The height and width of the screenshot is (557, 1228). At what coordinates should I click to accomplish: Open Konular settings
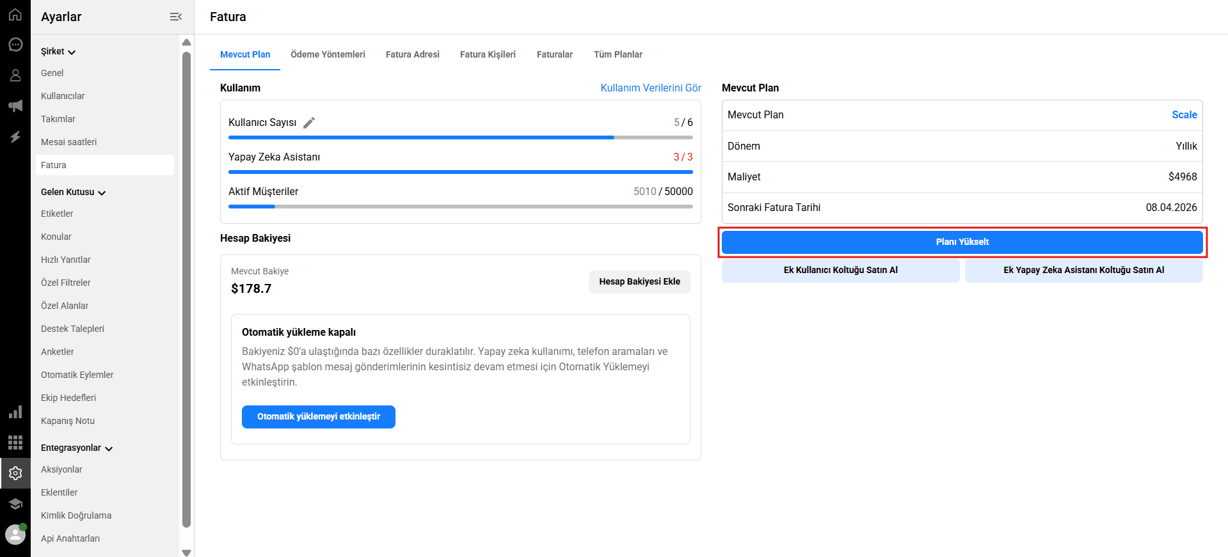pyautogui.click(x=105, y=237)
